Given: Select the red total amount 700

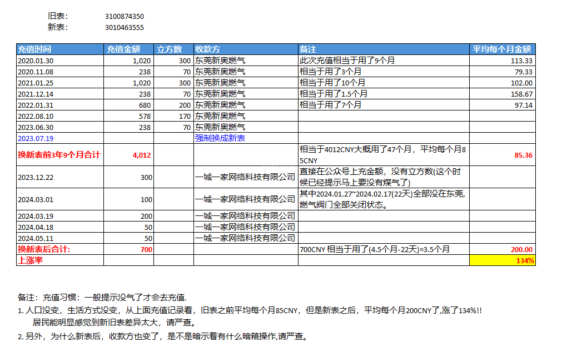Looking at the screenshot, I should point(128,249).
